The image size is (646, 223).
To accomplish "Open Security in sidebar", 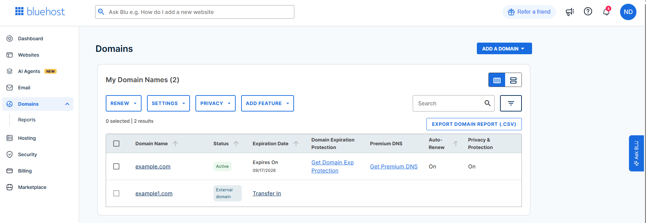I will coord(27,154).
